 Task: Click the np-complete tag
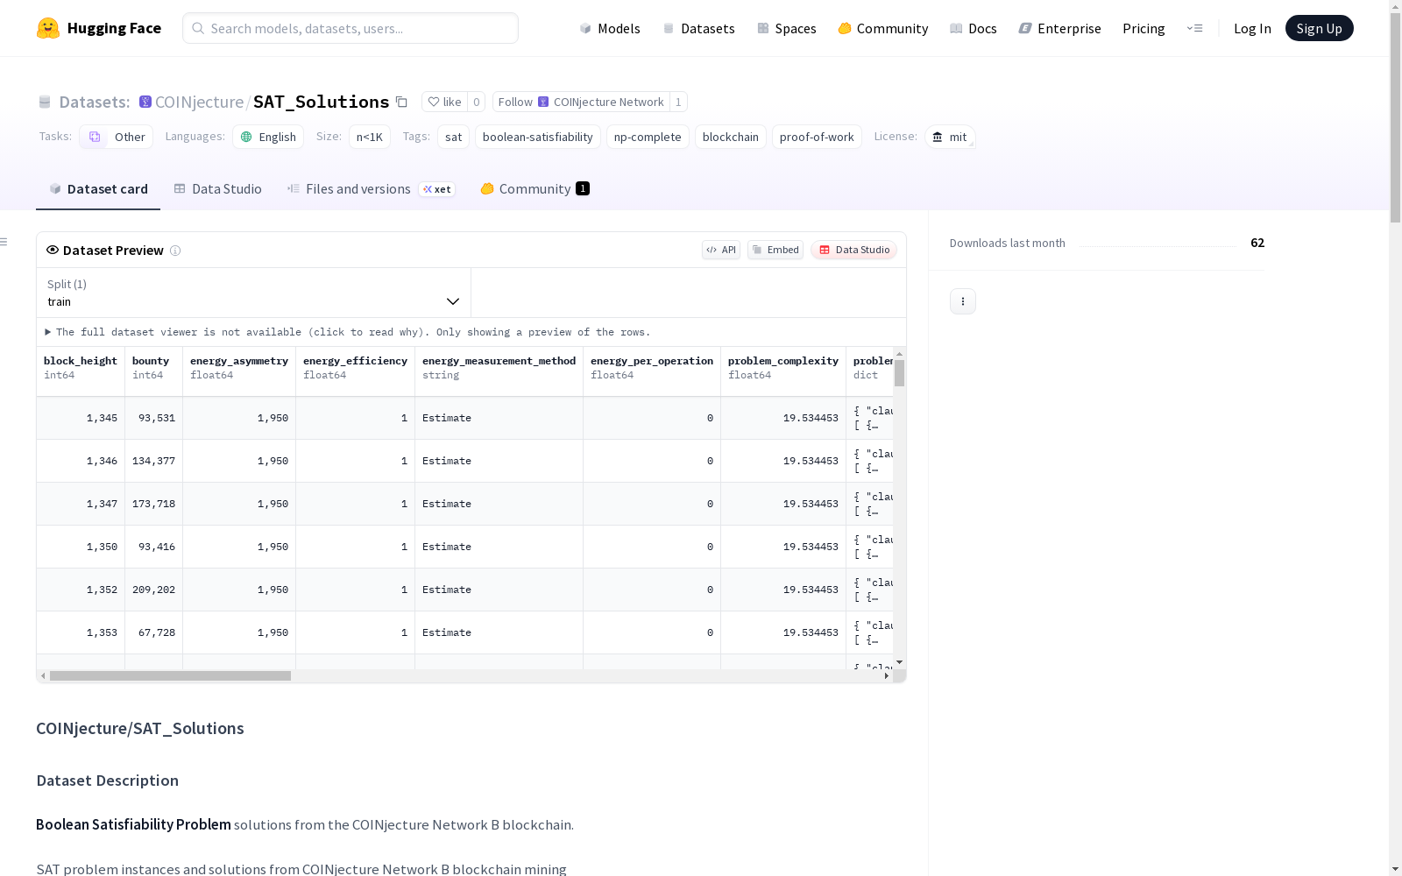tap(648, 137)
